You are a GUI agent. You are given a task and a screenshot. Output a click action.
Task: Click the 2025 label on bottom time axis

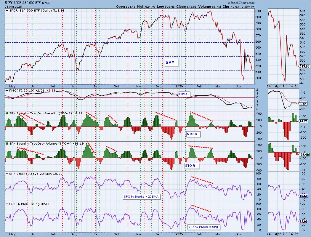click(179, 234)
